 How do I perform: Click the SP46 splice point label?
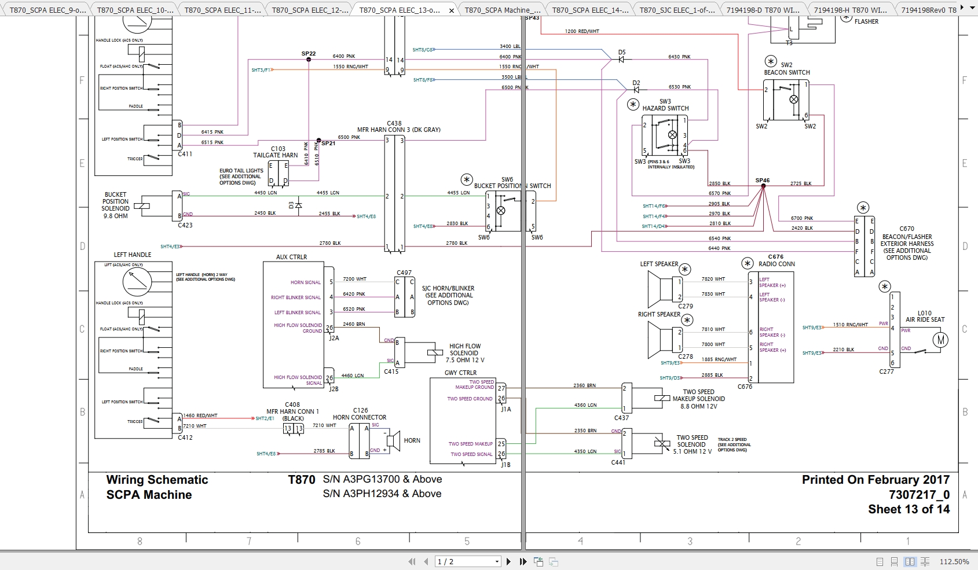[762, 181]
